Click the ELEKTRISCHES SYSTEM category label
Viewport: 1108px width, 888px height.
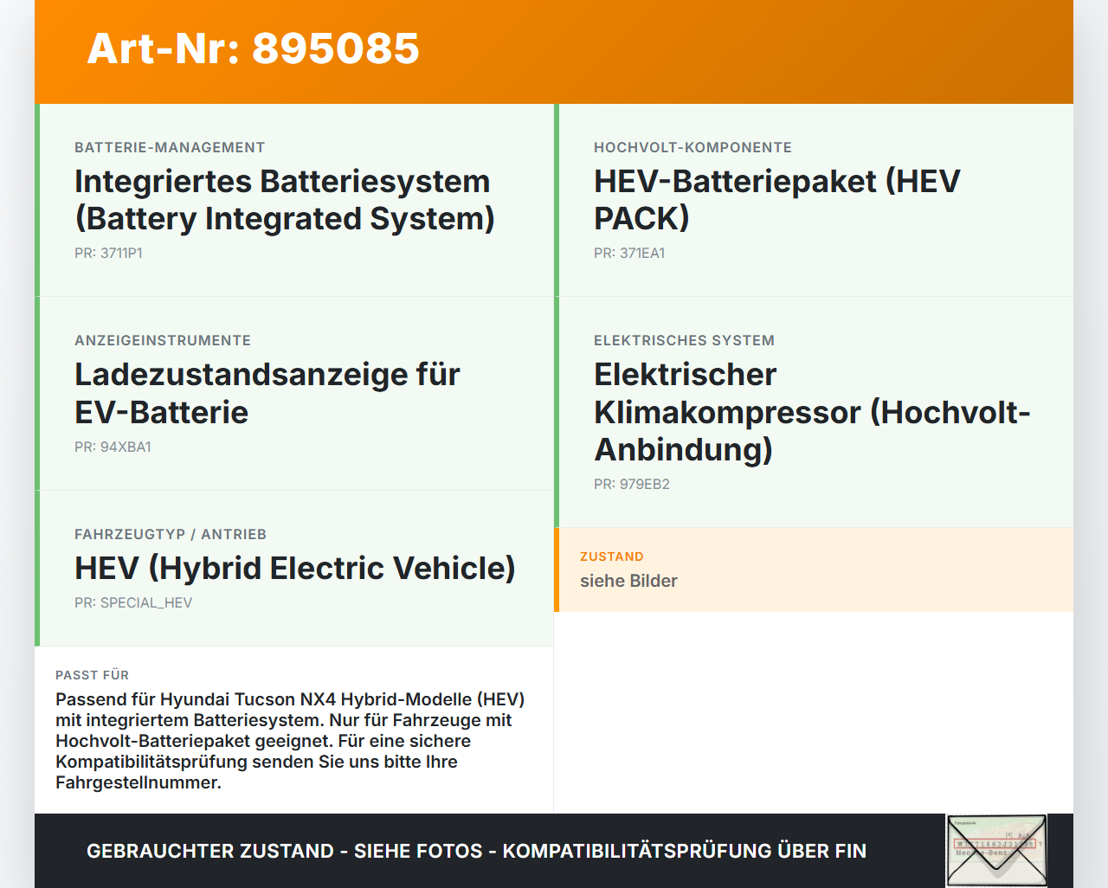pyautogui.click(x=684, y=341)
